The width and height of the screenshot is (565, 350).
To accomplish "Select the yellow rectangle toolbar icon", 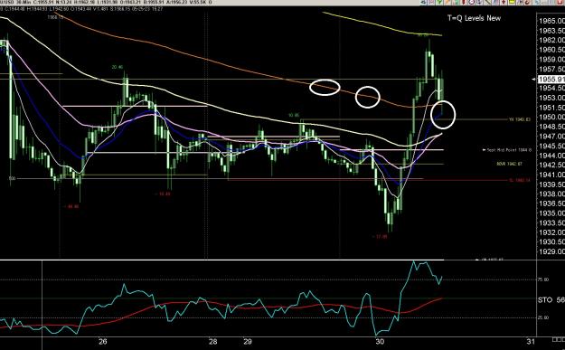I will tap(512, 2).
